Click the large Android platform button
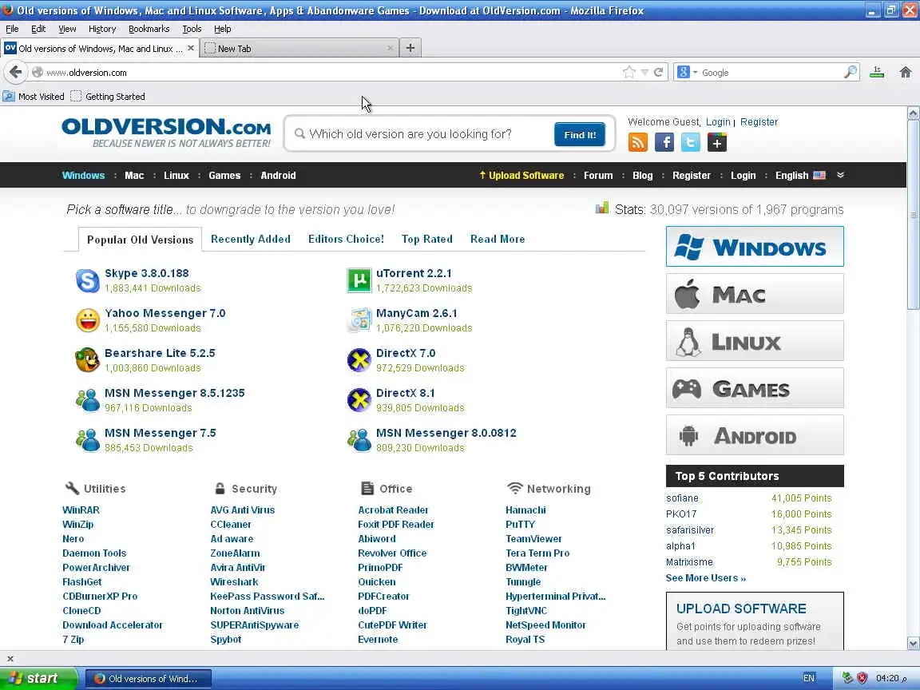The image size is (920, 690). [x=755, y=434]
